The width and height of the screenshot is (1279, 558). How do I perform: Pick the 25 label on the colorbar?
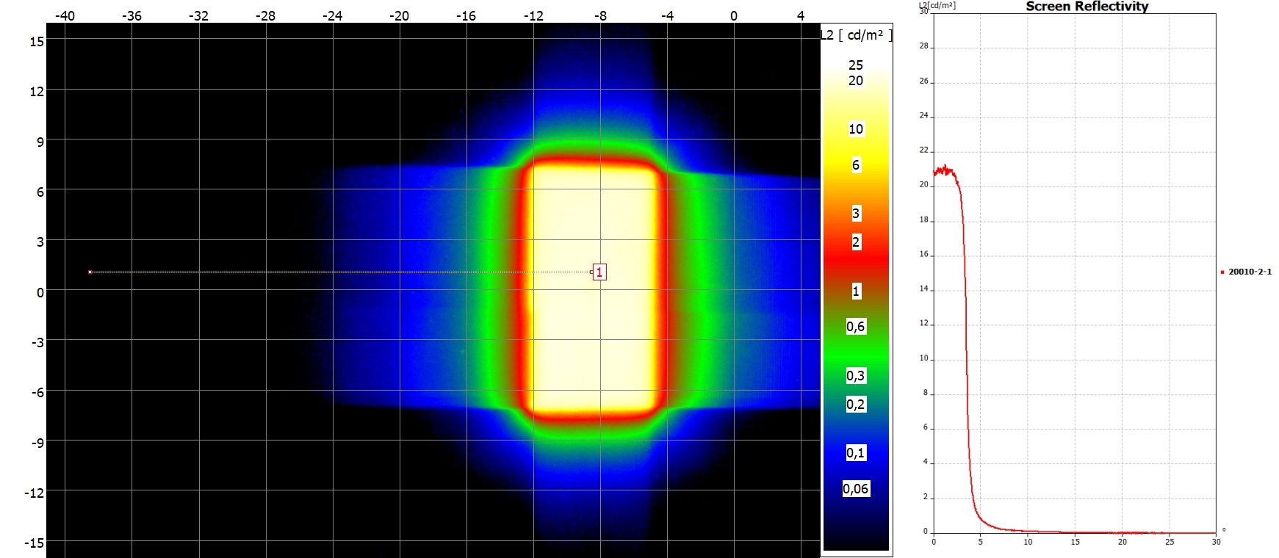coord(856,65)
